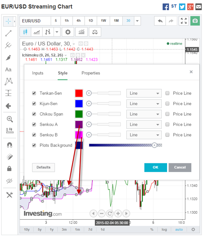Viewport: 203px width, 237px height.
Task: Choose the brush drawing tool
Action: 8,57
